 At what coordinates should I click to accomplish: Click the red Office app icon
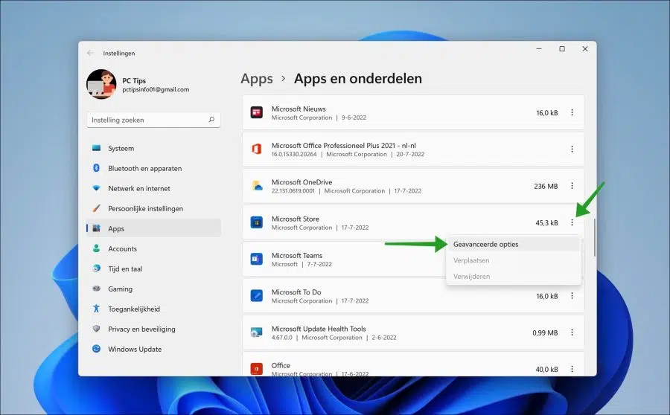pos(256,369)
